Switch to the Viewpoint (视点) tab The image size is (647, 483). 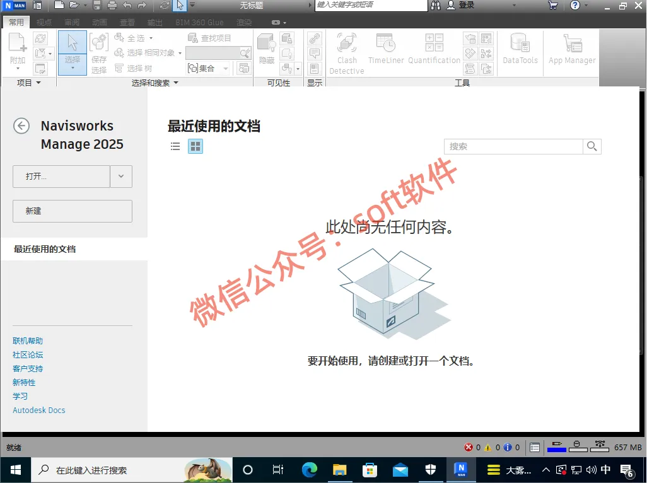coord(44,22)
